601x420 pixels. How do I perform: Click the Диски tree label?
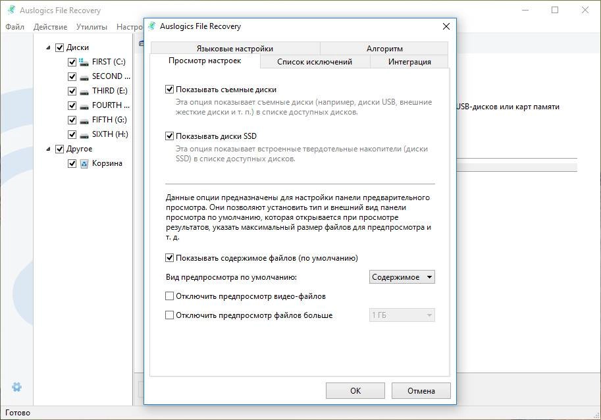[78, 47]
